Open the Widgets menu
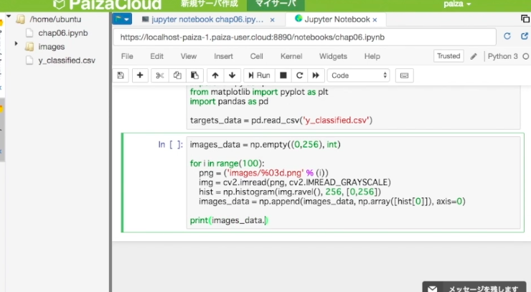The image size is (531, 292). coord(333,56)
